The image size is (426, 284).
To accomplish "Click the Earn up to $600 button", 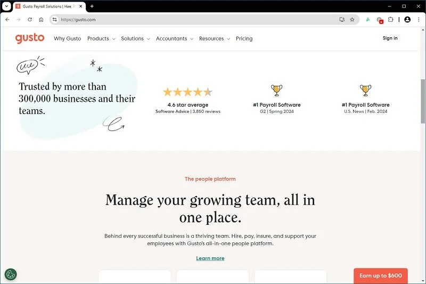I will [381, 275].
